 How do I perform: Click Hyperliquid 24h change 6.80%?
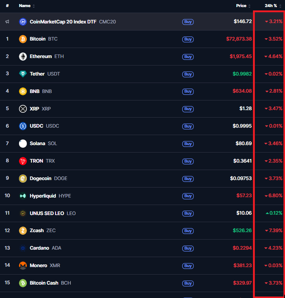[x=273, y=196]
